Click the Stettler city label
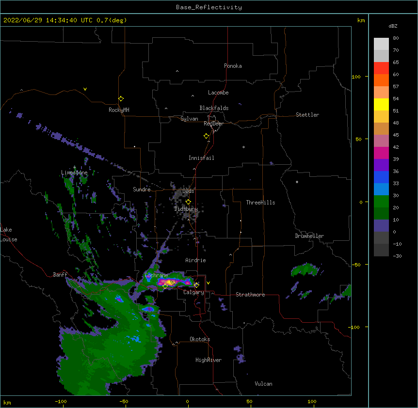418x408 pixels. click(307, 115)
